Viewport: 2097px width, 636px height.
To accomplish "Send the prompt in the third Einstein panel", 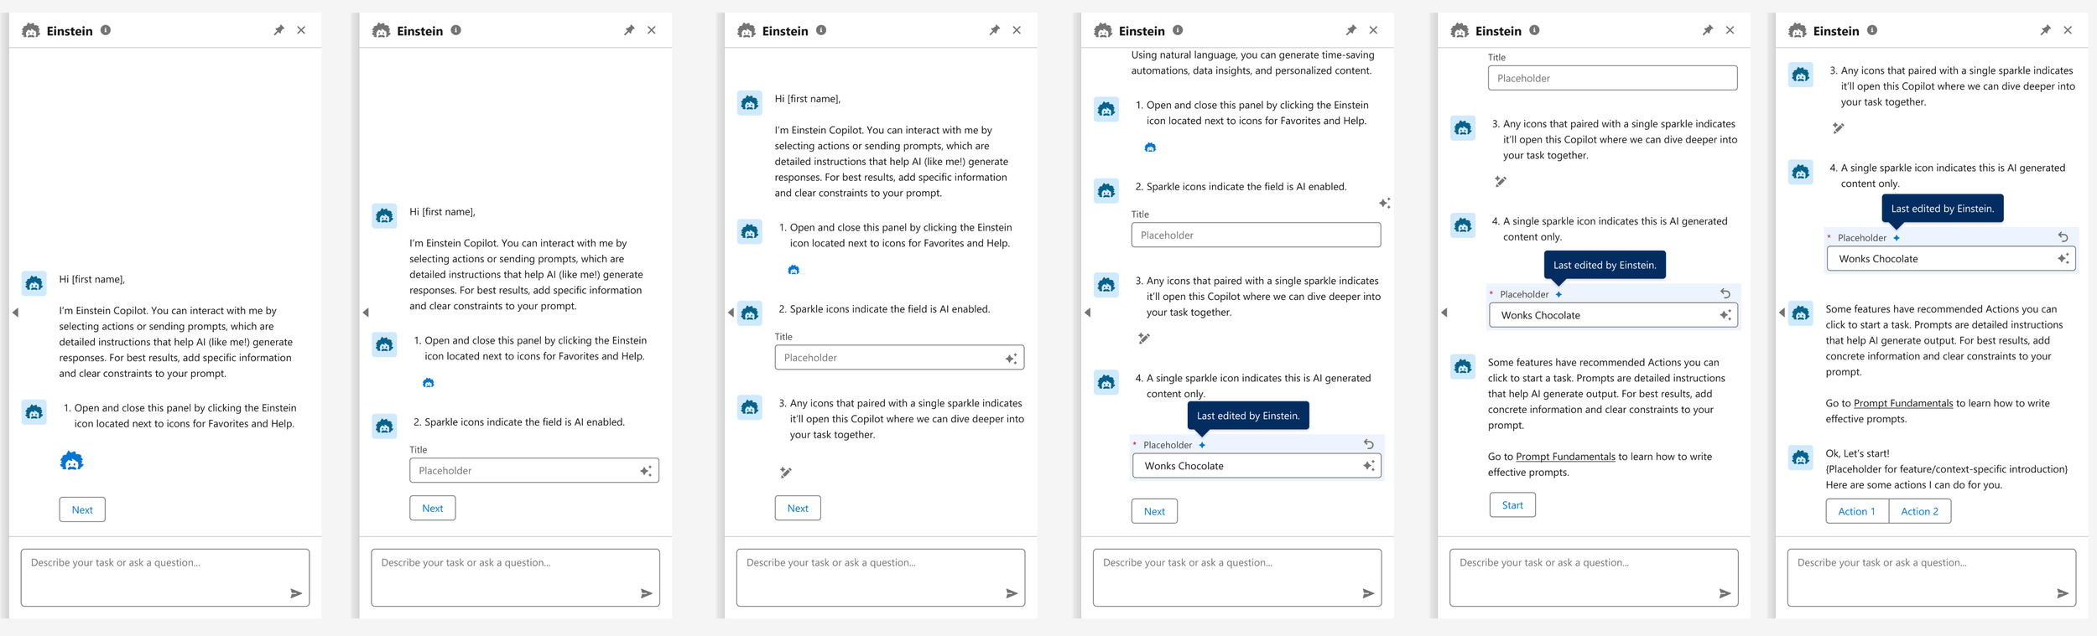I will (x=1012, y=593).
